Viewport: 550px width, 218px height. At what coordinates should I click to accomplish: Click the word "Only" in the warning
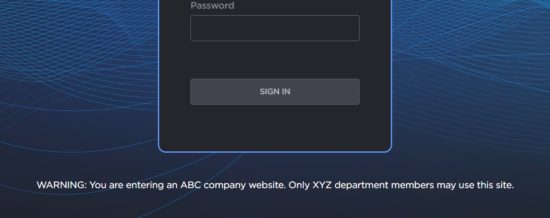click(x=299, y=185)
